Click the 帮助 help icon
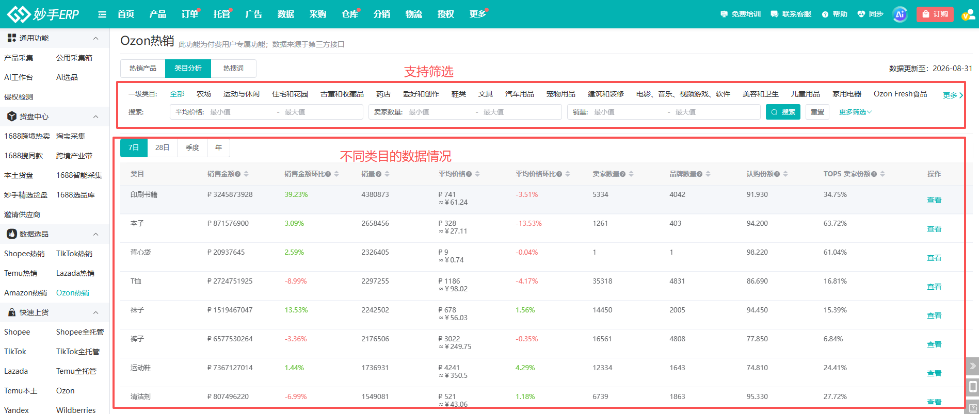Viewport: 979px width, 414px height. [825, 14]
